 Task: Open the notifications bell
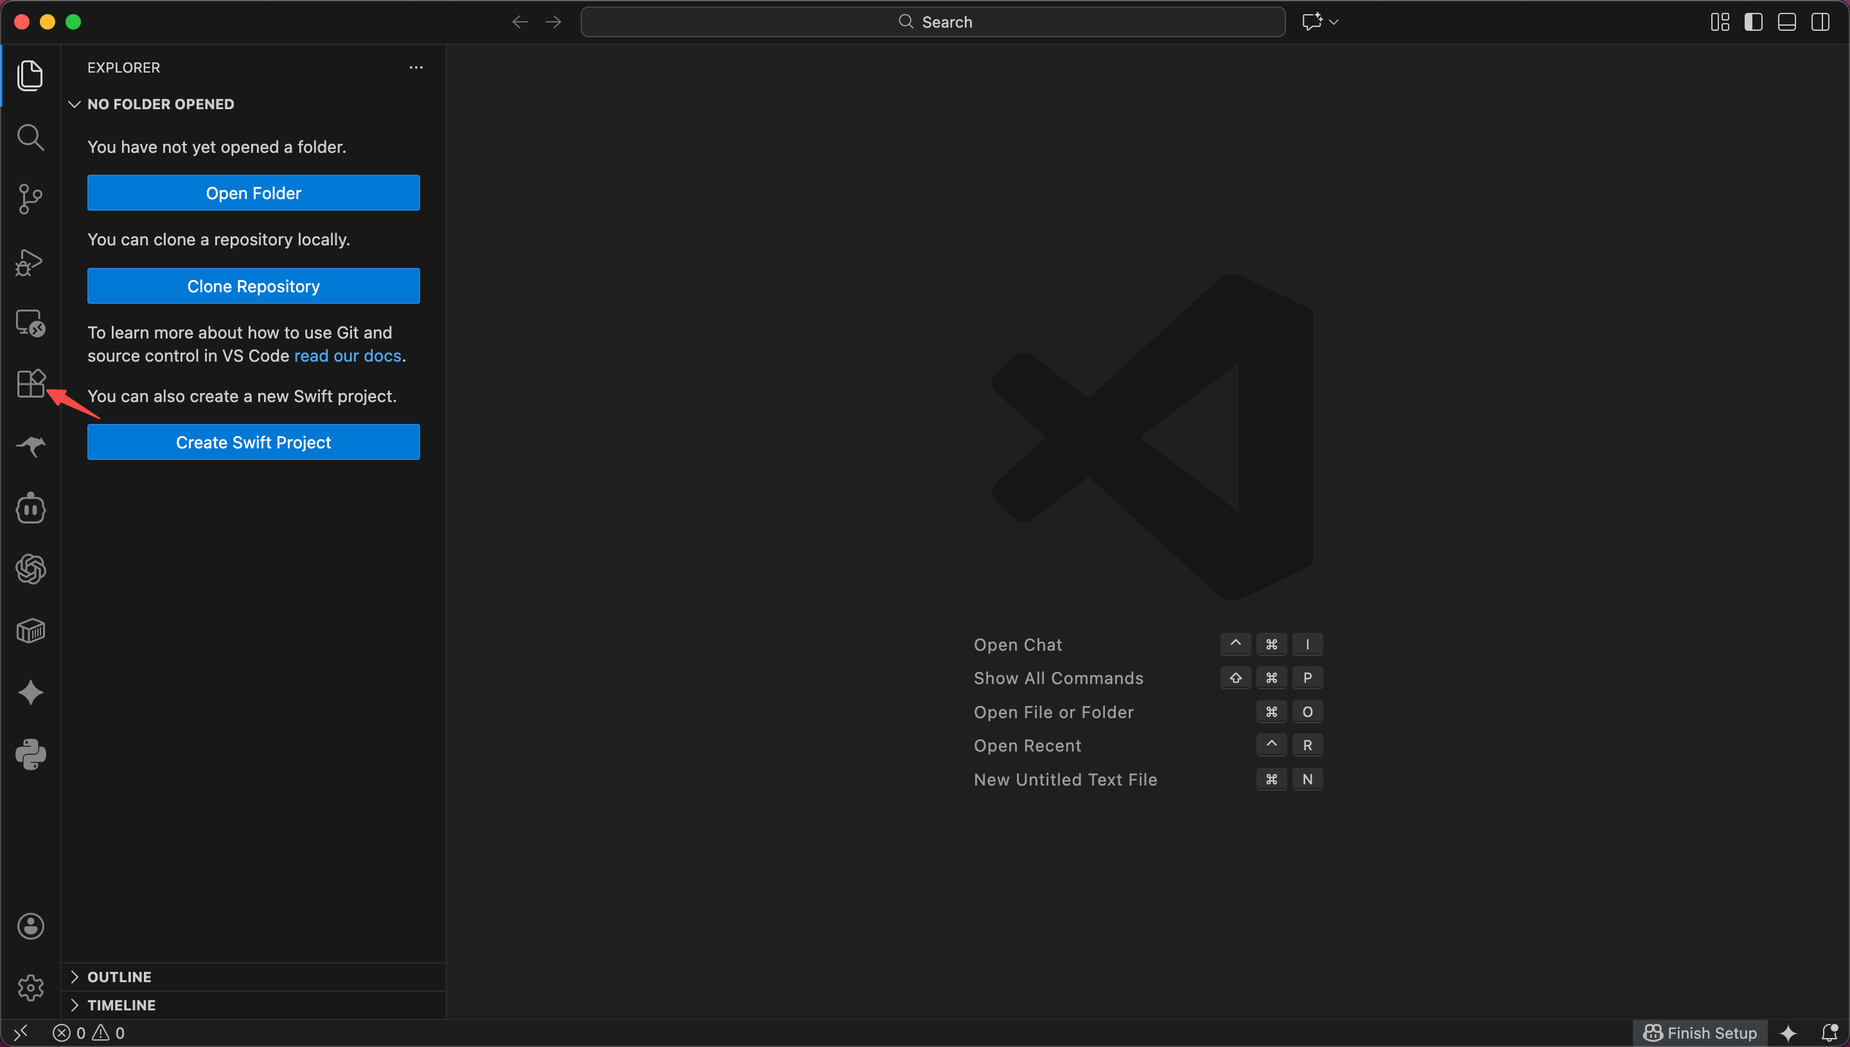pos(1829,1034)
